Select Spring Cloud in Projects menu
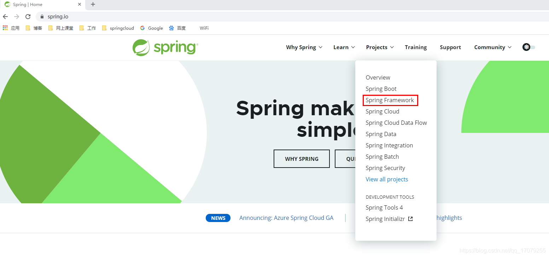The image size is (549, 257). [x=382, y=111]
